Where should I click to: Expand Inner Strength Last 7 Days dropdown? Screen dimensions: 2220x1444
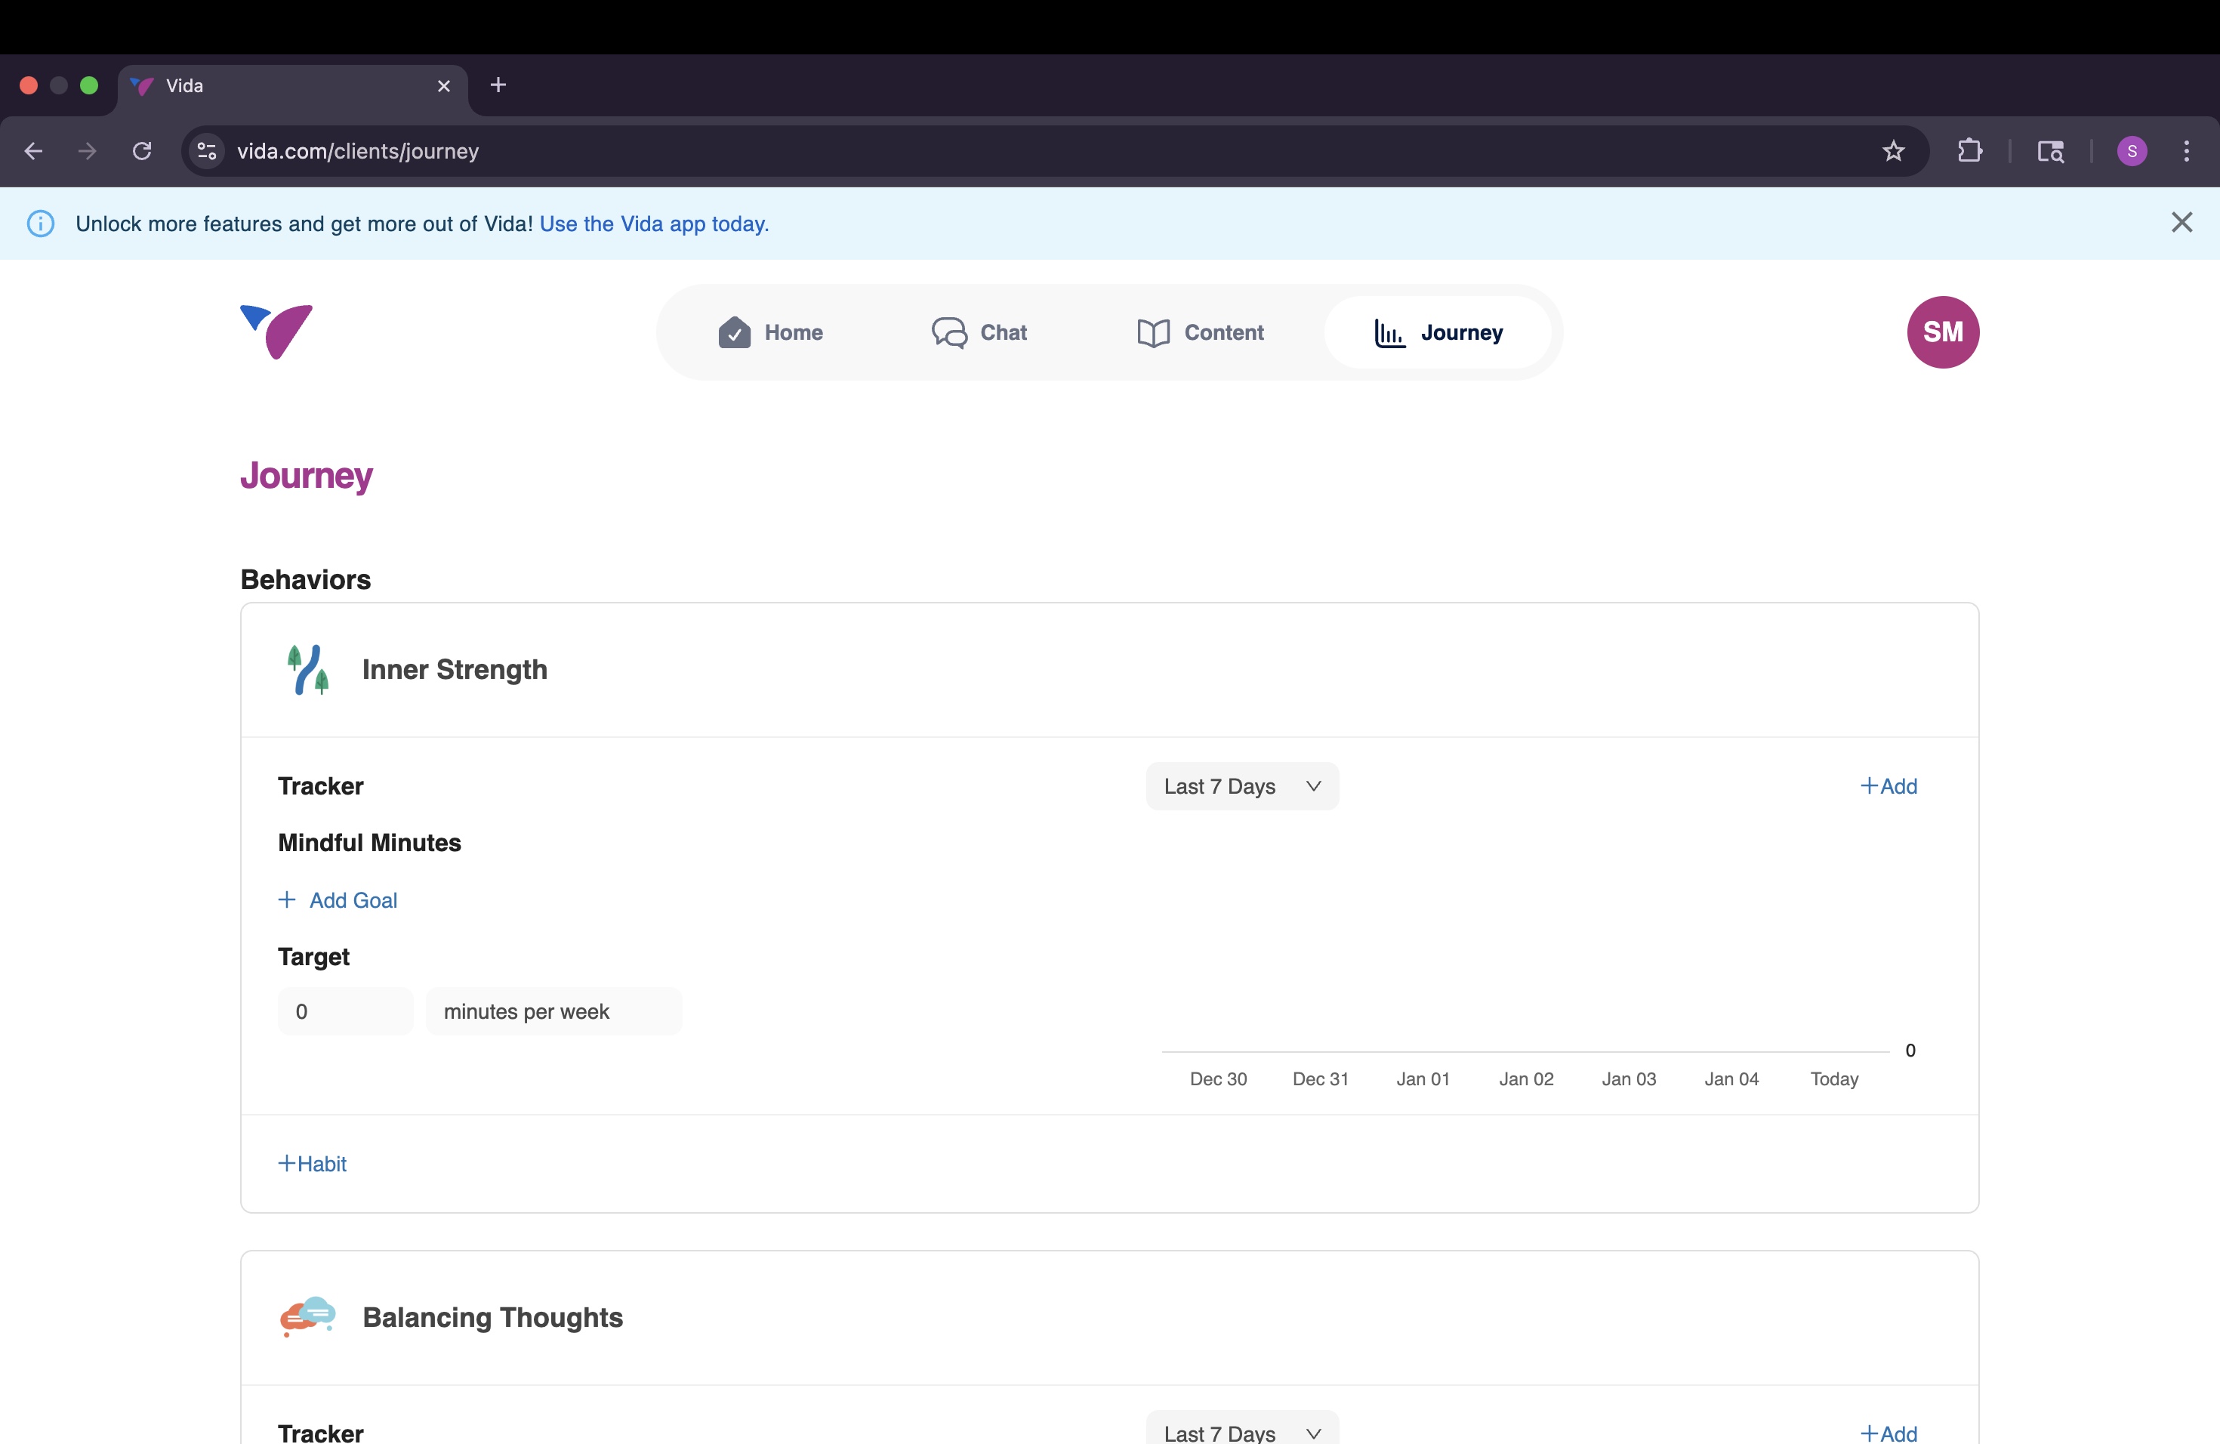pyautogui.click(x=1241, y=786)
